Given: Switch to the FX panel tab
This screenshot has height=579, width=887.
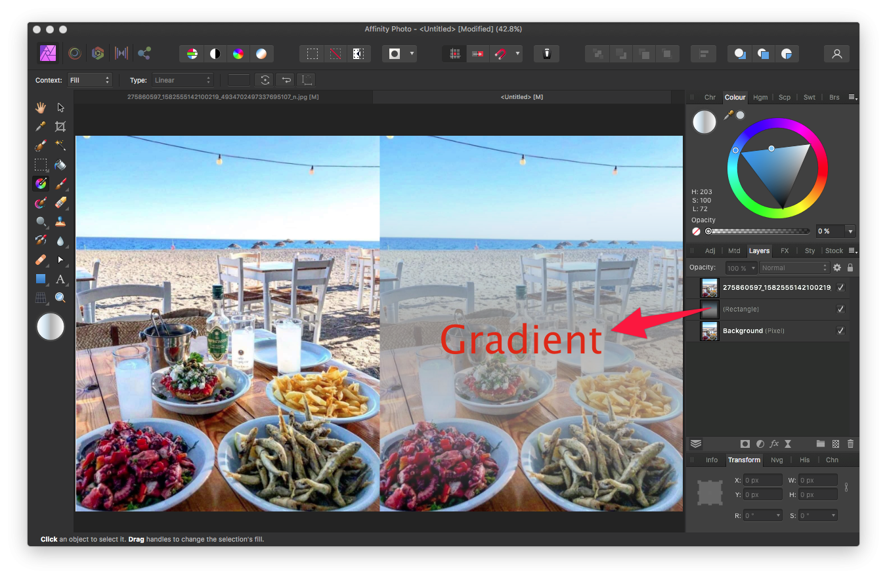Looking at the screenshot, I should click(784, 250).
